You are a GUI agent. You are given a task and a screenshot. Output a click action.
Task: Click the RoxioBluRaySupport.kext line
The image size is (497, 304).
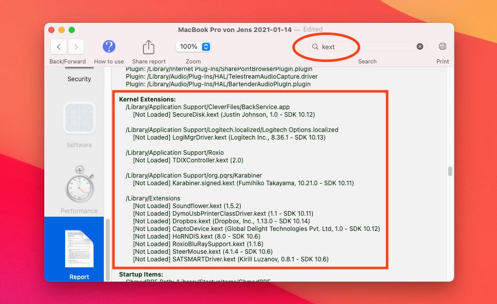click(x=198, y=244)
